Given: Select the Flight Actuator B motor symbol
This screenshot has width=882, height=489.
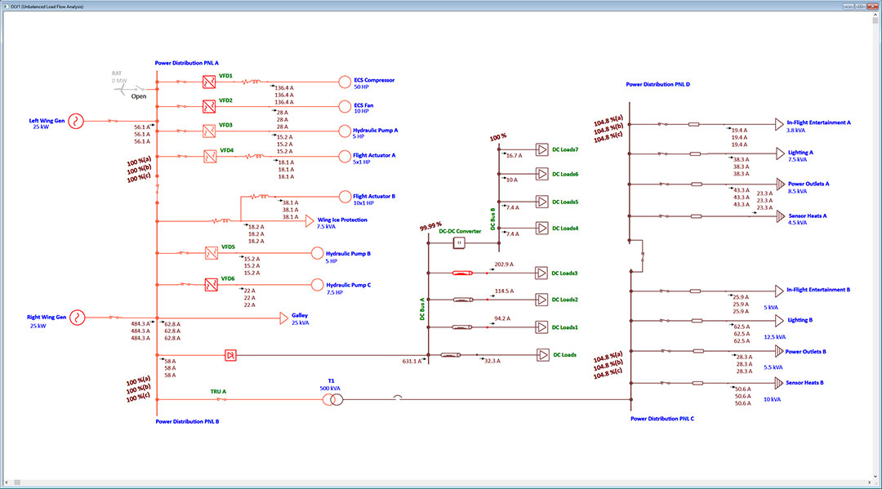Looking at the screenshot, I should pyautogui.click(x=344, y=196).
